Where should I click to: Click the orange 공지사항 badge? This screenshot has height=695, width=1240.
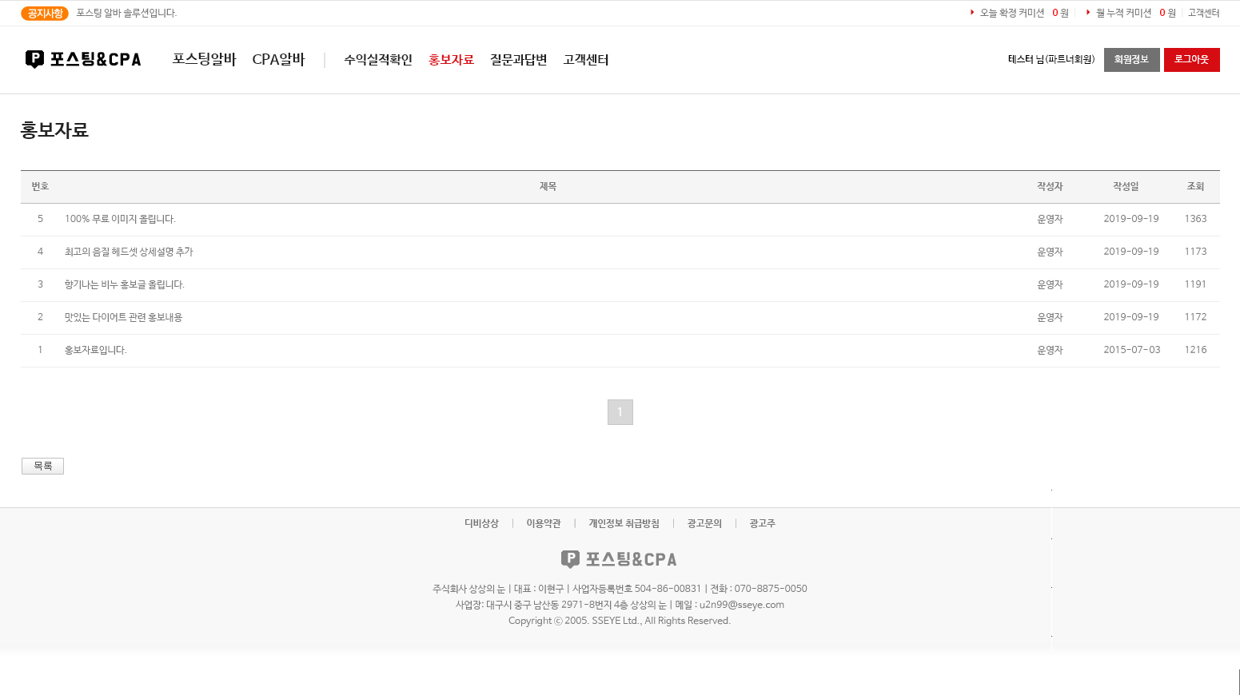(45, 14)
